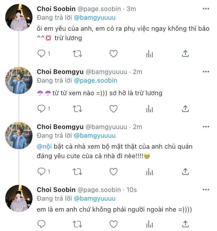The image size is (217, 231).
Task: Like Beomgyu's tweet with umbrella emojis
Action: click(x=113, y=109)
